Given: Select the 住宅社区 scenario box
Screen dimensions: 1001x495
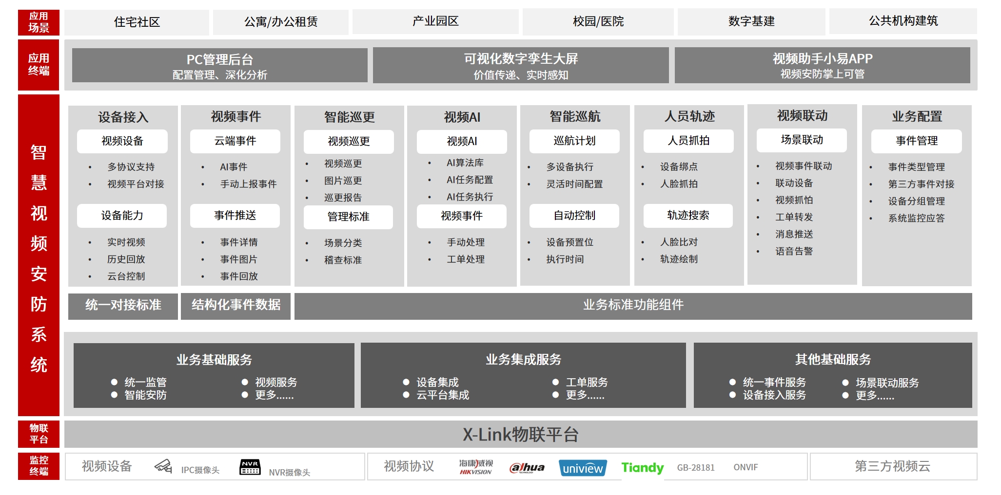Looking at the screenshot, I should [x=137, y=22].
